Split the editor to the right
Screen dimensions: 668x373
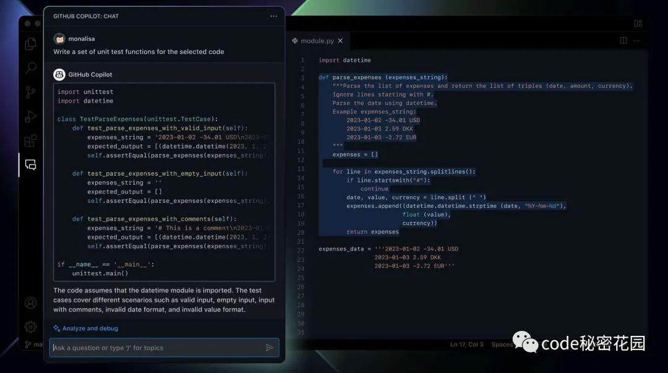coord(623,40)
